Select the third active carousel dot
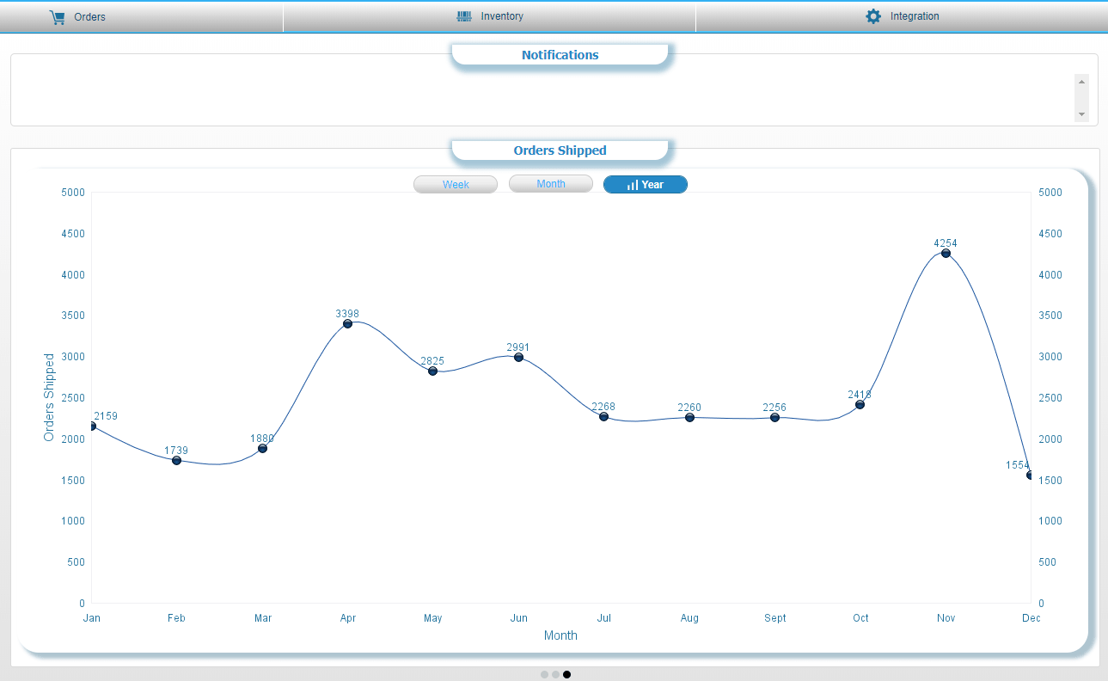Image resolution: width=1108 pixels, height=681 pixels. pos(567,675)
